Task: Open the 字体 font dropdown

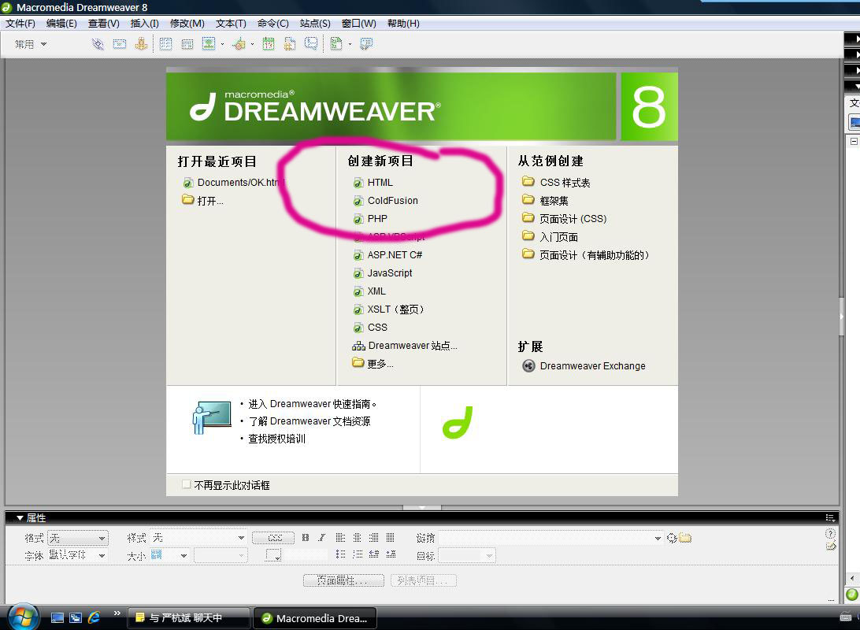Action: click(78, 555)
